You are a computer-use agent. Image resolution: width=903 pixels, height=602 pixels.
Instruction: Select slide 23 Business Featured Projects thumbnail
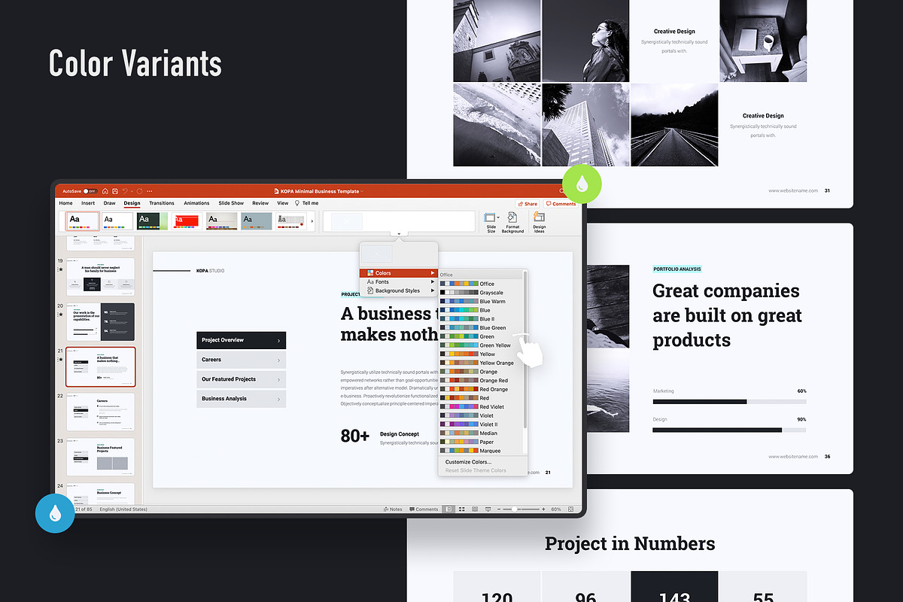101,457
